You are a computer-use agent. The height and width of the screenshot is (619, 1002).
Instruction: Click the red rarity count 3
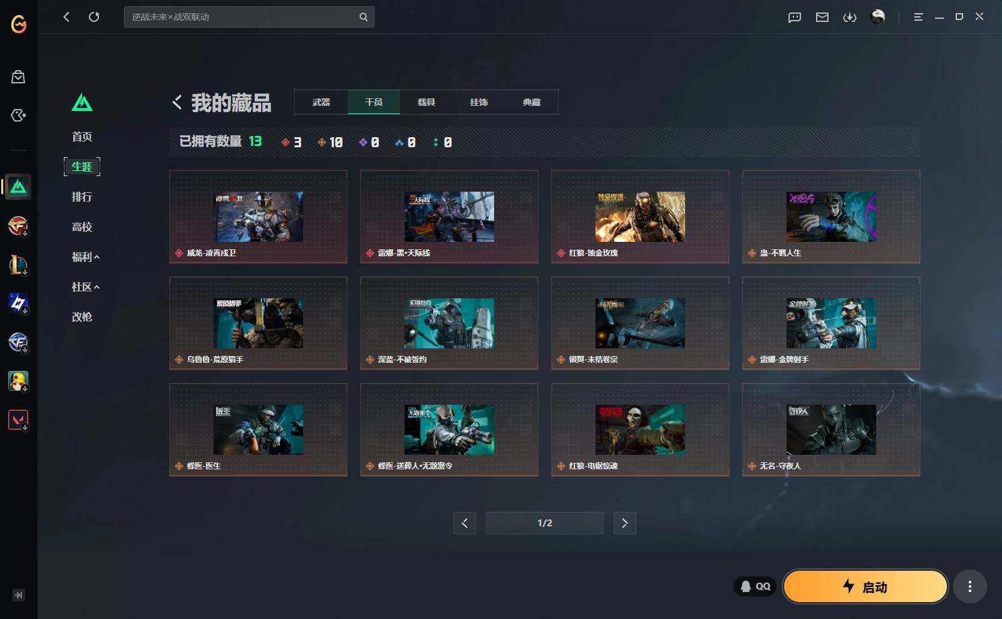(292, 142)
